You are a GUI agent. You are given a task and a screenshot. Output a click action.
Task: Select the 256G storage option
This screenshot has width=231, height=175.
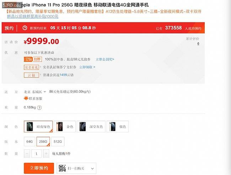[x=43, y=142]
